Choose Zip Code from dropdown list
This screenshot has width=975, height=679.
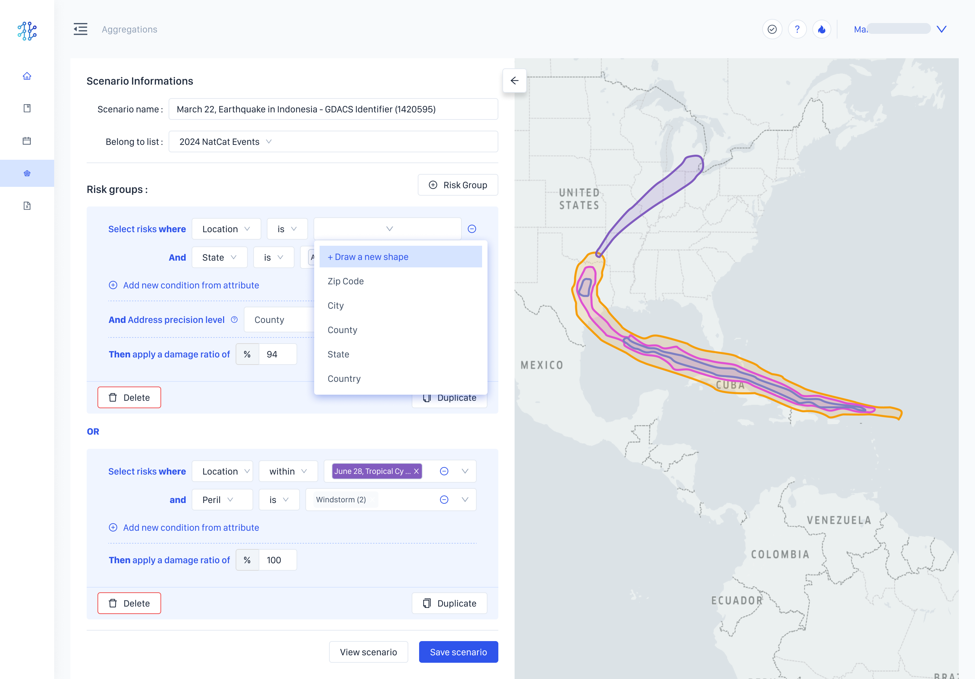[x=345, y=281]
